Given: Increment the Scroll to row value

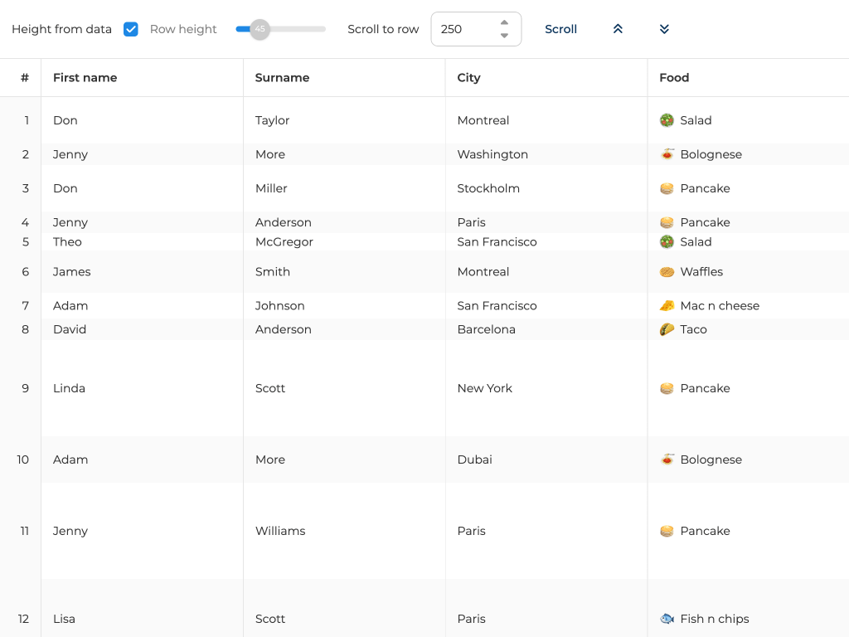Looking at the screenshot, I should [x=504, y=22].
